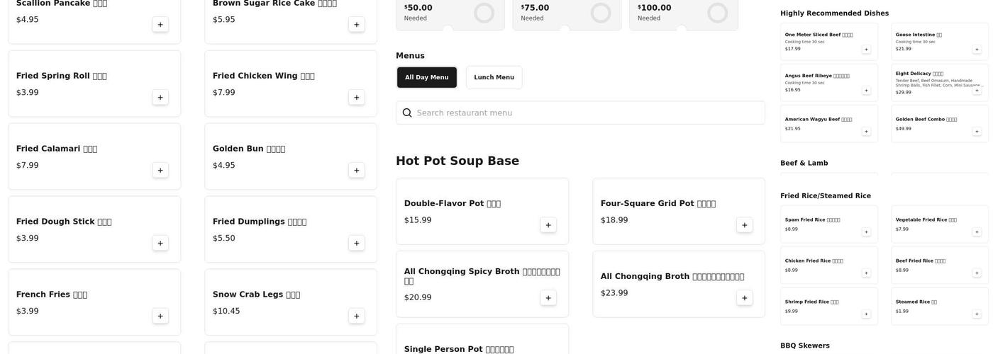Add Four-Square Grid Pot to order
The height and width of the screenshot is (354, 993).
click(x=745, y=225)
